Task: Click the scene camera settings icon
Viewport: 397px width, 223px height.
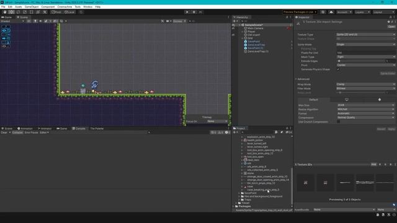Action: [x=168, y=21]
